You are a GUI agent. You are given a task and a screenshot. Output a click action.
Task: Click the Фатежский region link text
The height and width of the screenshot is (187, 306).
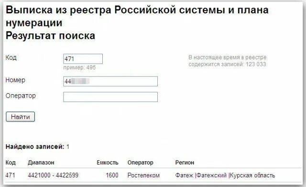[211, 176]
